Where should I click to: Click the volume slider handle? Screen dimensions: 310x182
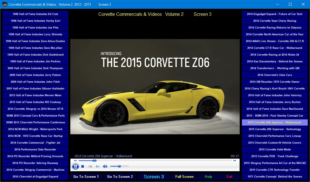pos(119,166)
